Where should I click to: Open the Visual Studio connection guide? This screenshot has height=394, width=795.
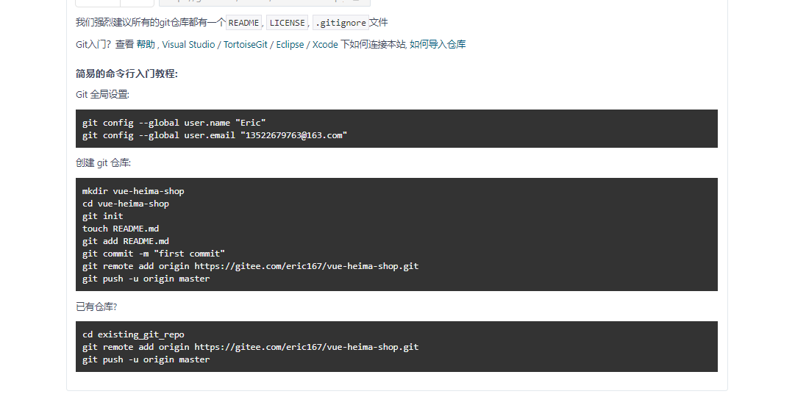188,45
